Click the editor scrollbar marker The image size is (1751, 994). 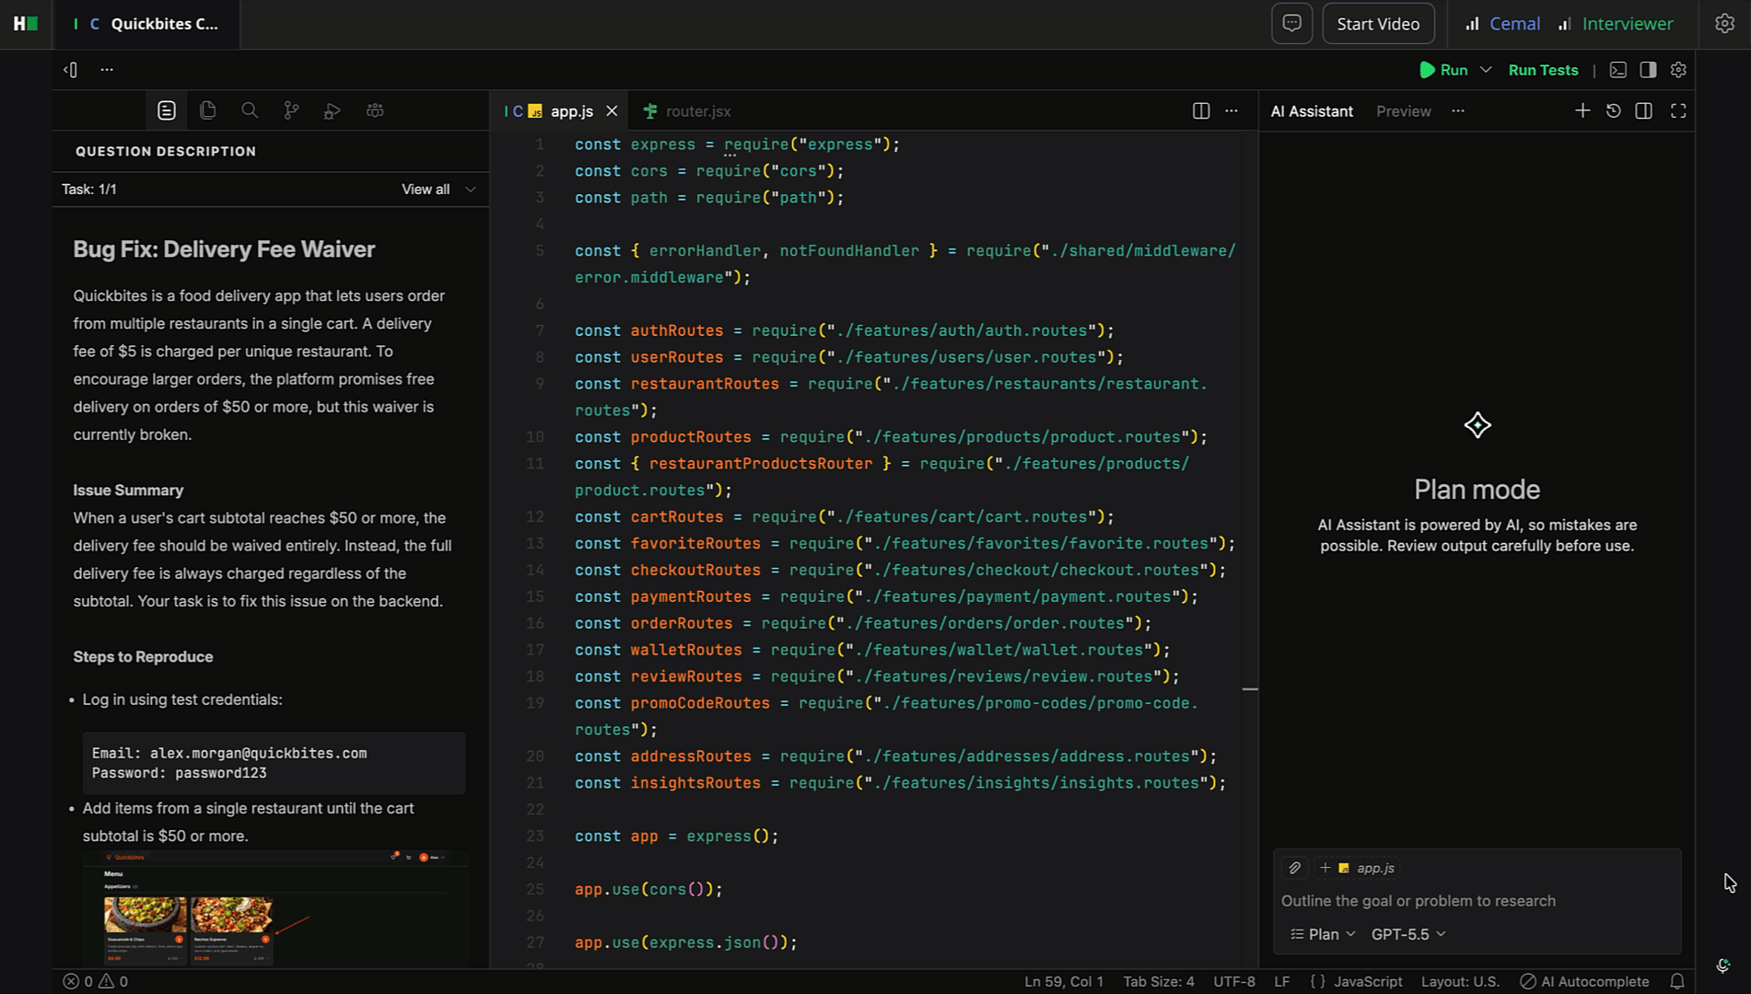(1250, 688)
